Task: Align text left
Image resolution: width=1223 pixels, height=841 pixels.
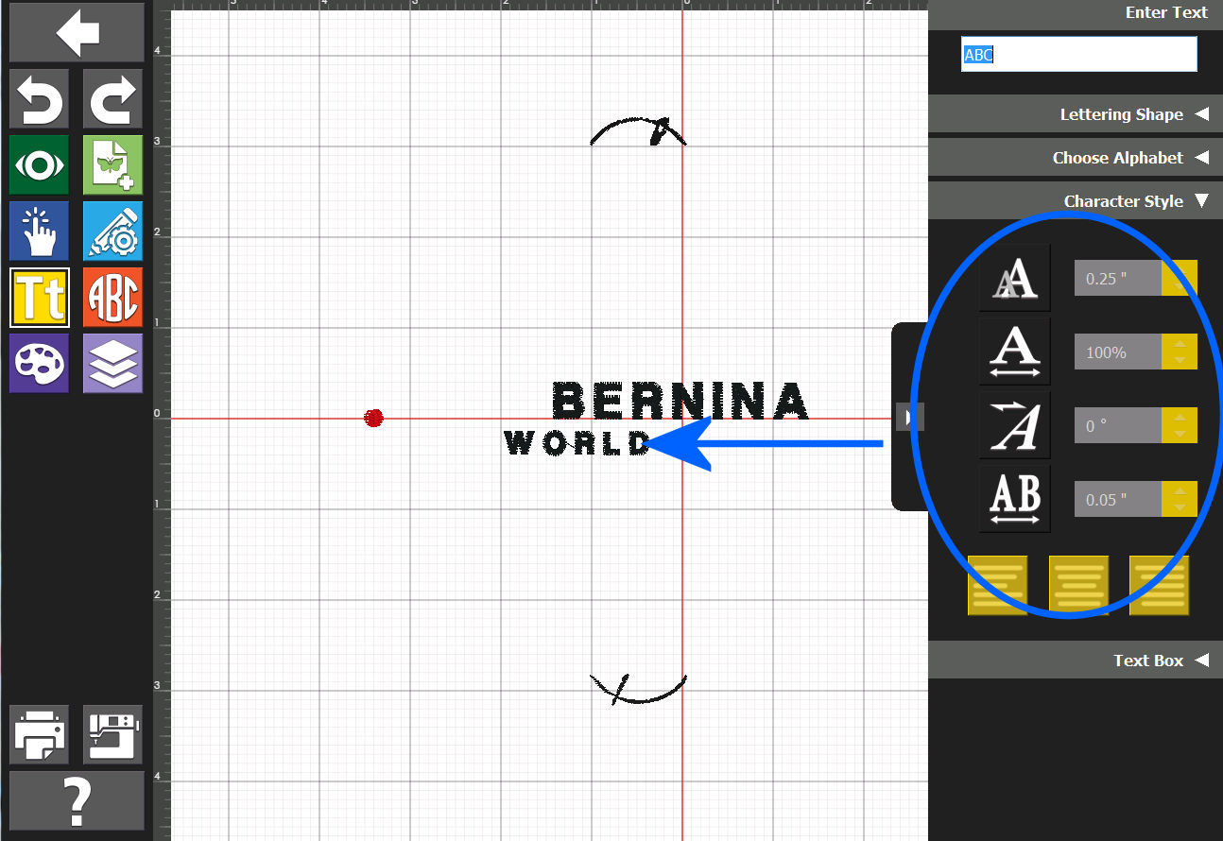Action: coord(997,585)
